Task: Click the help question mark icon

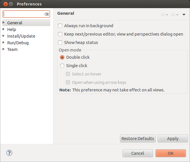Action: pyautogui.click(x=9, y=153)
